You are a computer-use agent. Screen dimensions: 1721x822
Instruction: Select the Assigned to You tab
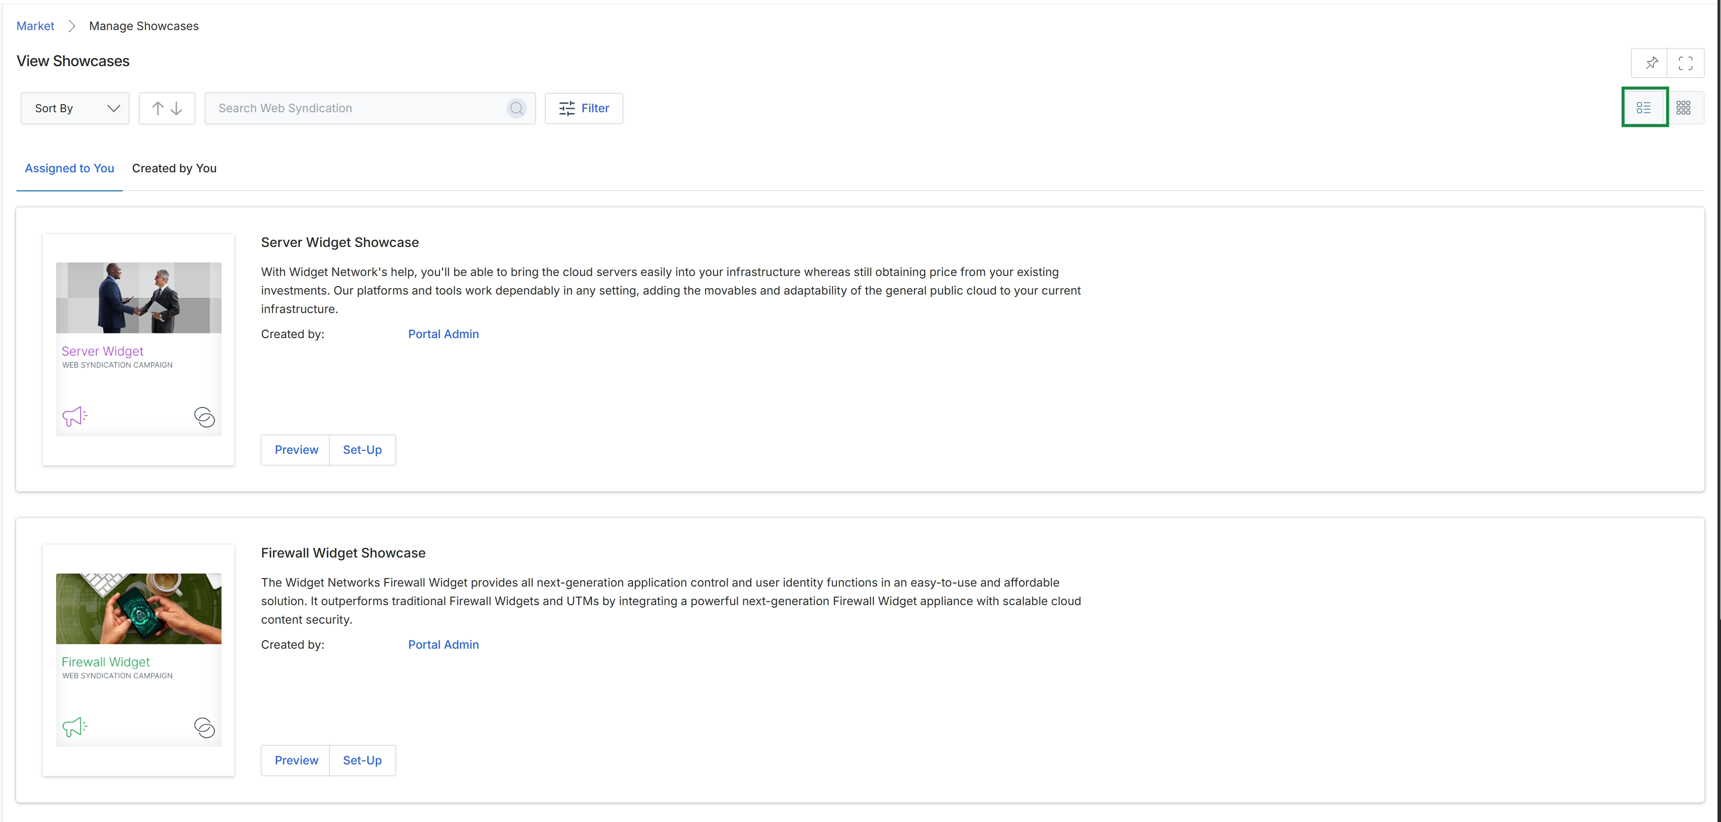pos(70,168)
